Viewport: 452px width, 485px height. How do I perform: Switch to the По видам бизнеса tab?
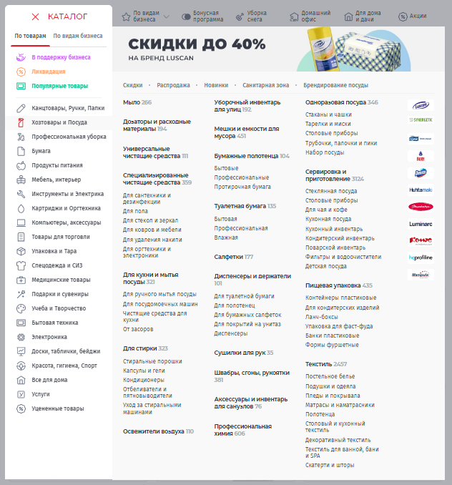coord(77,36)
